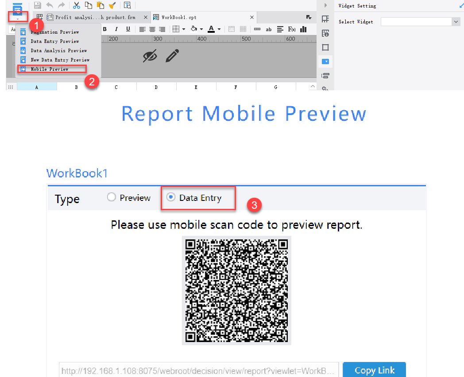Click the cell border icon
The height and width of the screenshot is (377, 464).
(176, 29)
